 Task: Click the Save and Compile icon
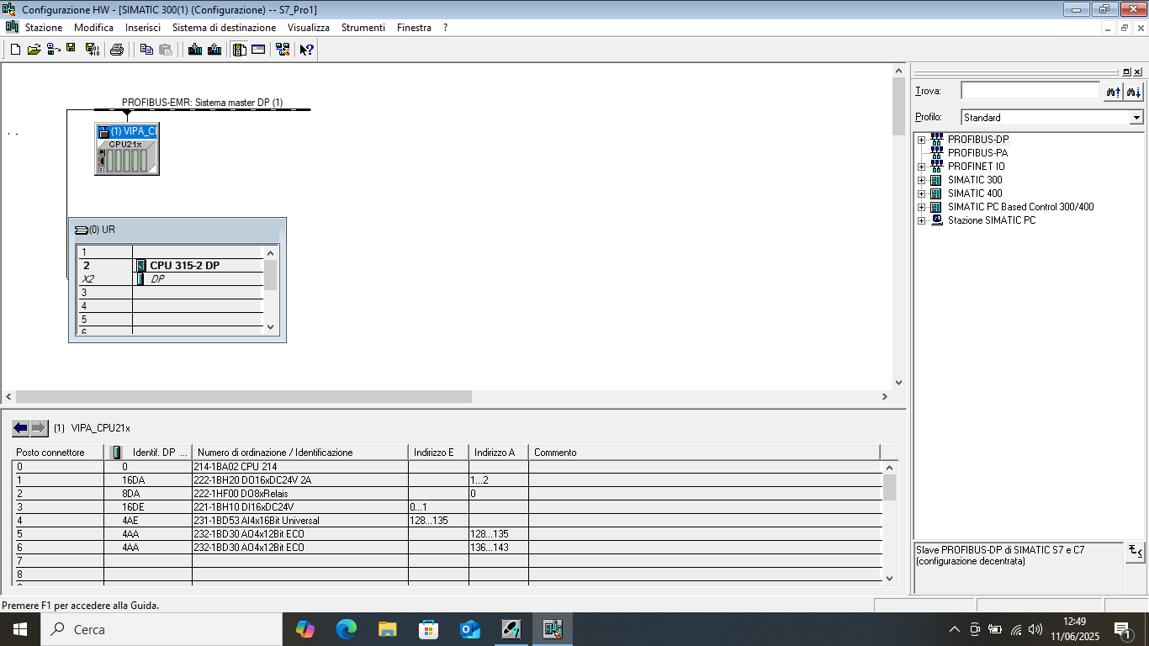(x=92, y=50)
